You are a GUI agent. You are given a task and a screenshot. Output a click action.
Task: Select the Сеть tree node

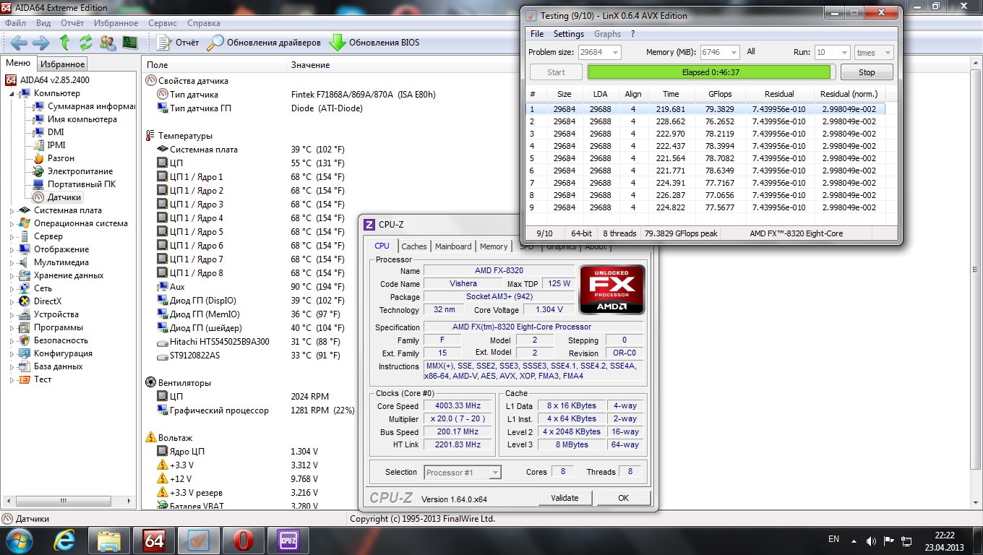point(36,288)
